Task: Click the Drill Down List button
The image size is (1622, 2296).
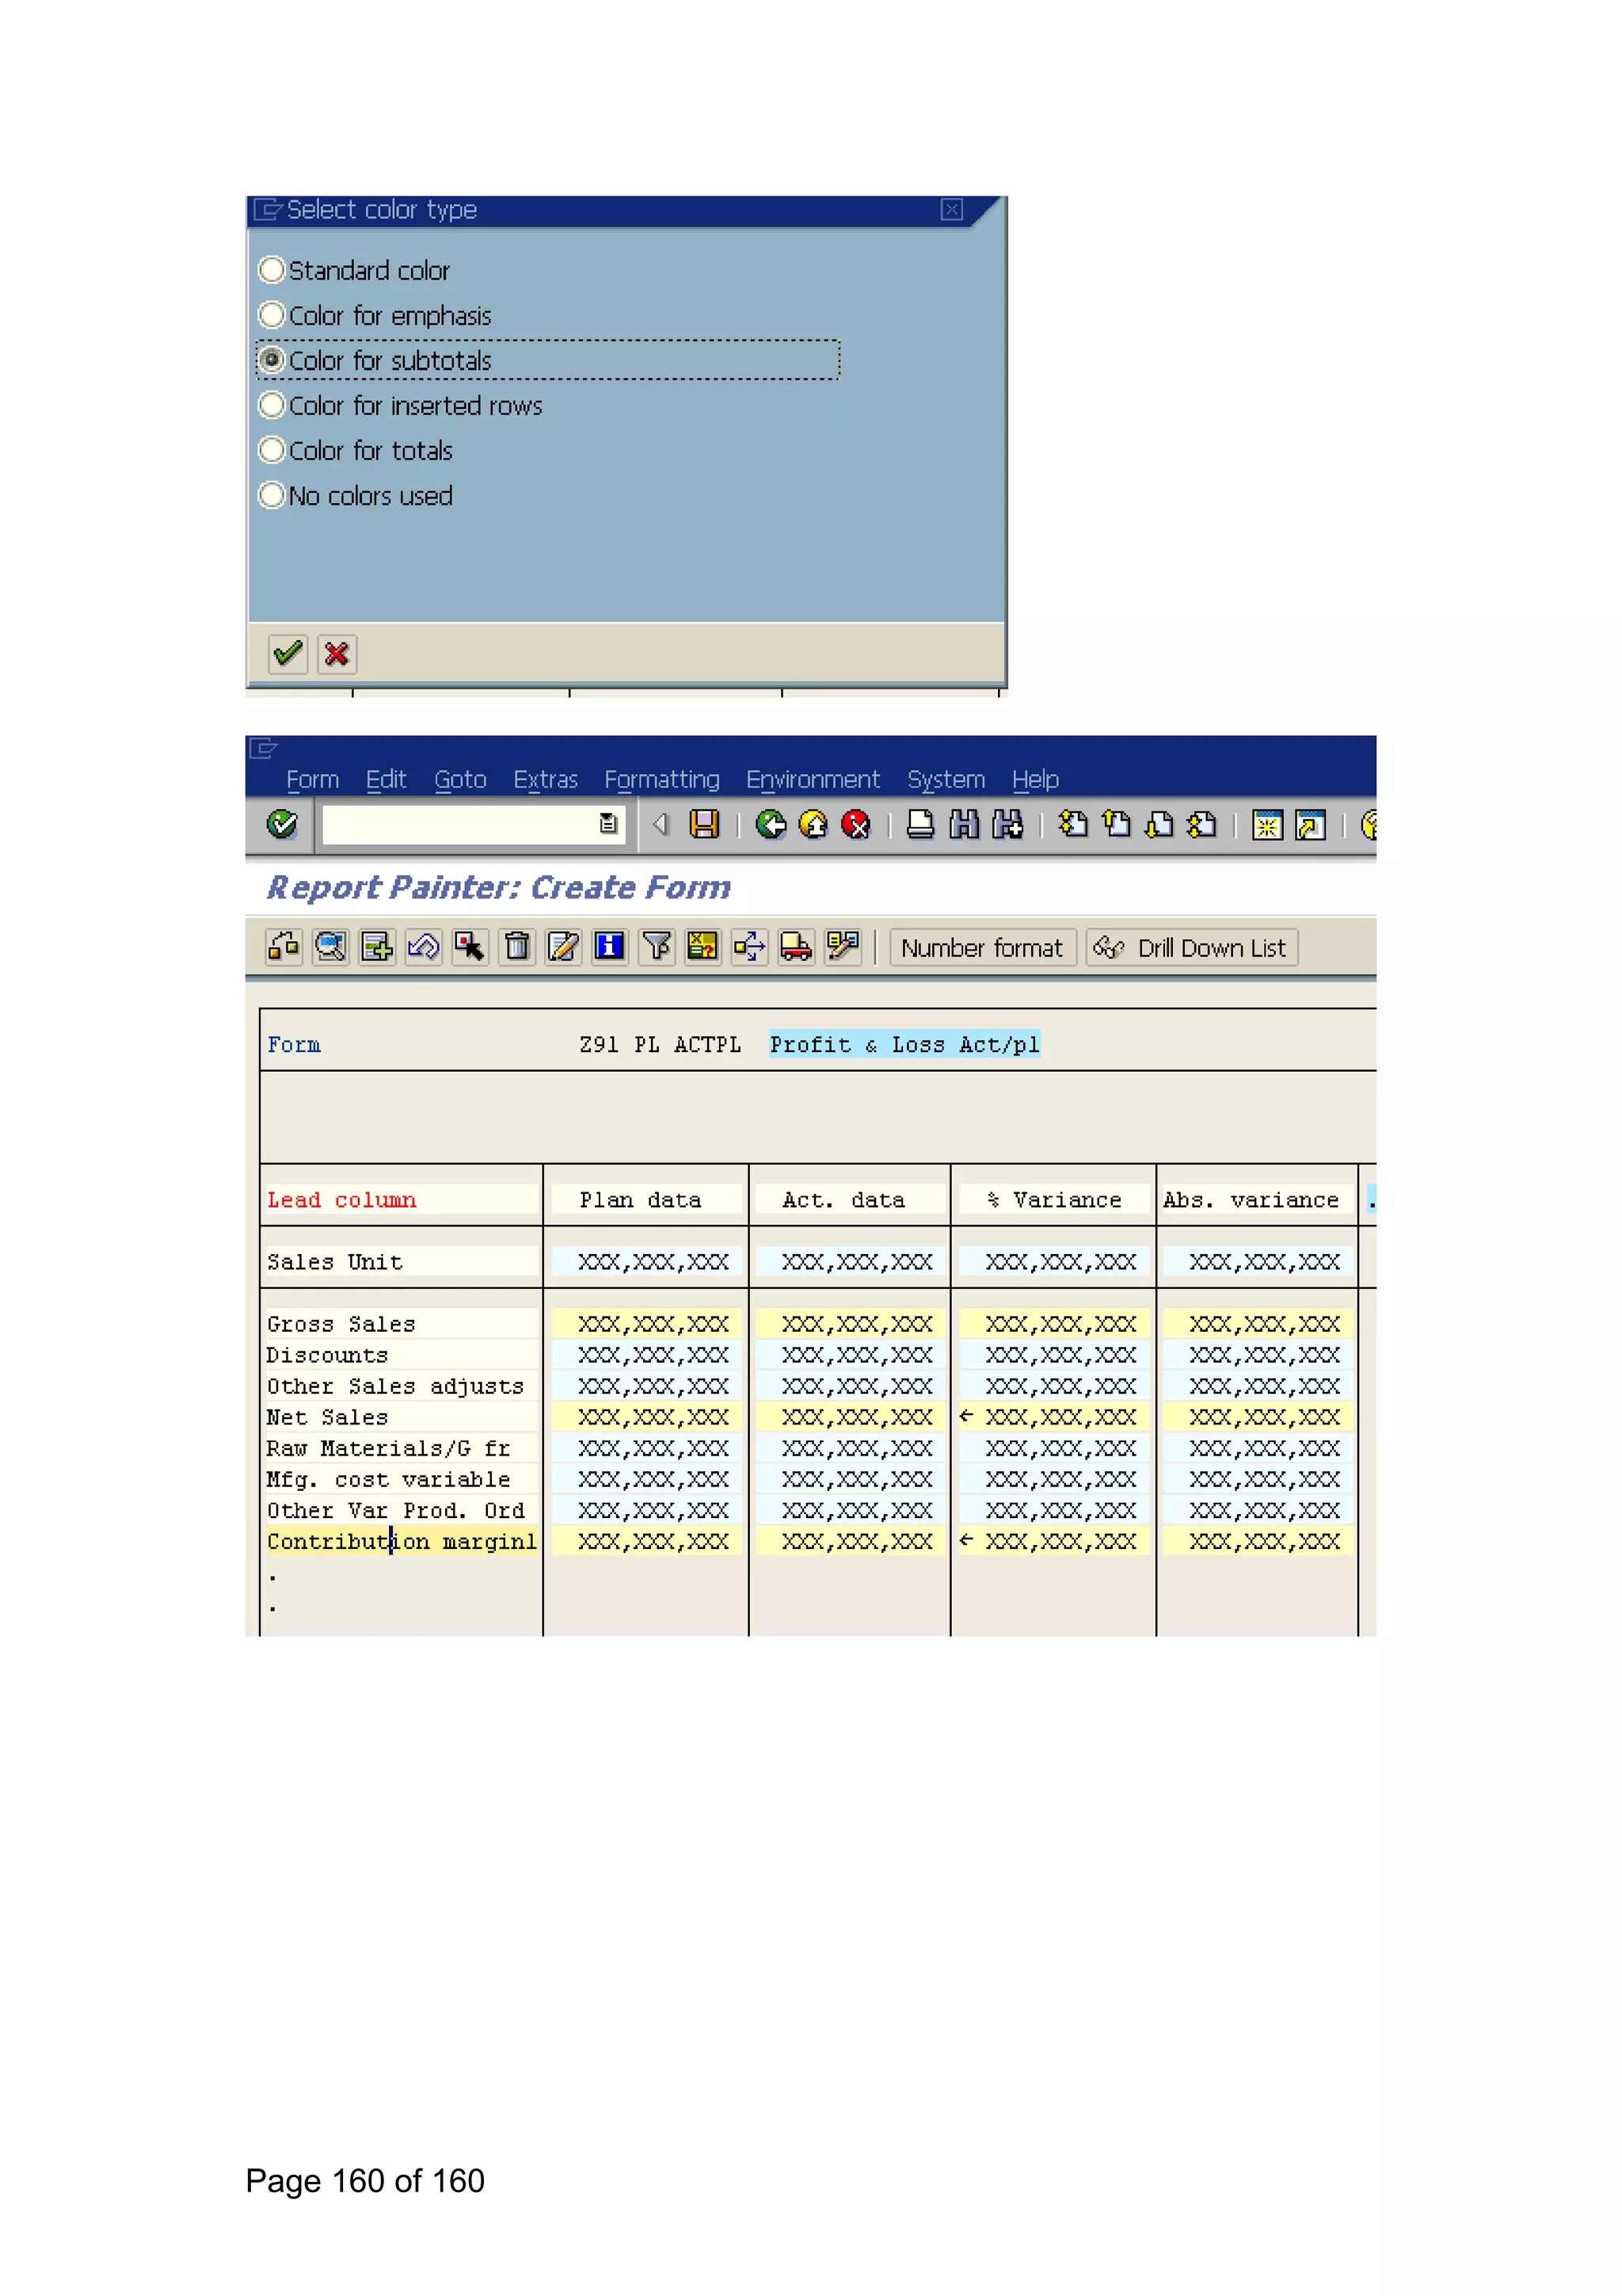Action: pyautogui.click(x=1192, y=947)
